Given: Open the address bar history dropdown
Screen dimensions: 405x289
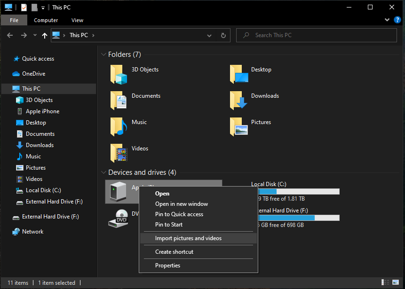Looking at the screenshot, I should coord(209,35).
